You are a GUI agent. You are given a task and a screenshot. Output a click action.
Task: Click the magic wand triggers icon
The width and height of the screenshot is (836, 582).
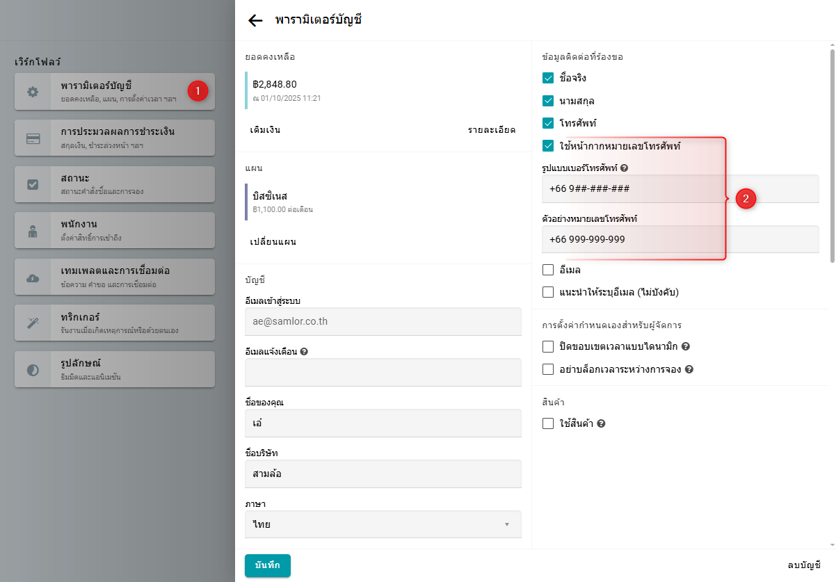(x=33, y=323)
